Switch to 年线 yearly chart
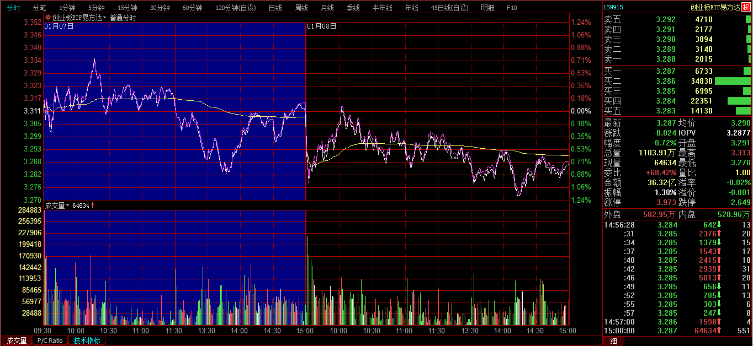Screen dimensions: 753x346 pos(411,8)
